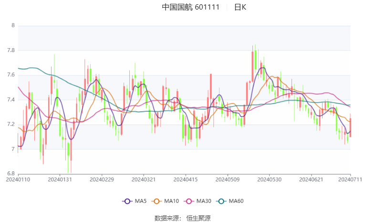
Task: Click the 20240530 date axis label
Action: [x=269, y=180]
